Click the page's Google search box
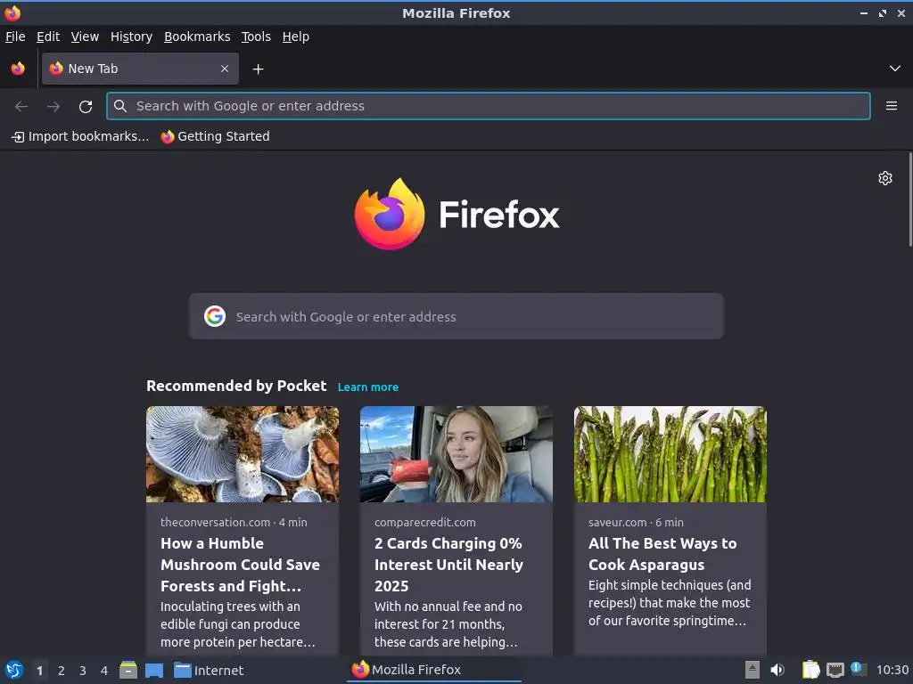The height and width of the screenshot is (684, 913). tap(456, 316)
